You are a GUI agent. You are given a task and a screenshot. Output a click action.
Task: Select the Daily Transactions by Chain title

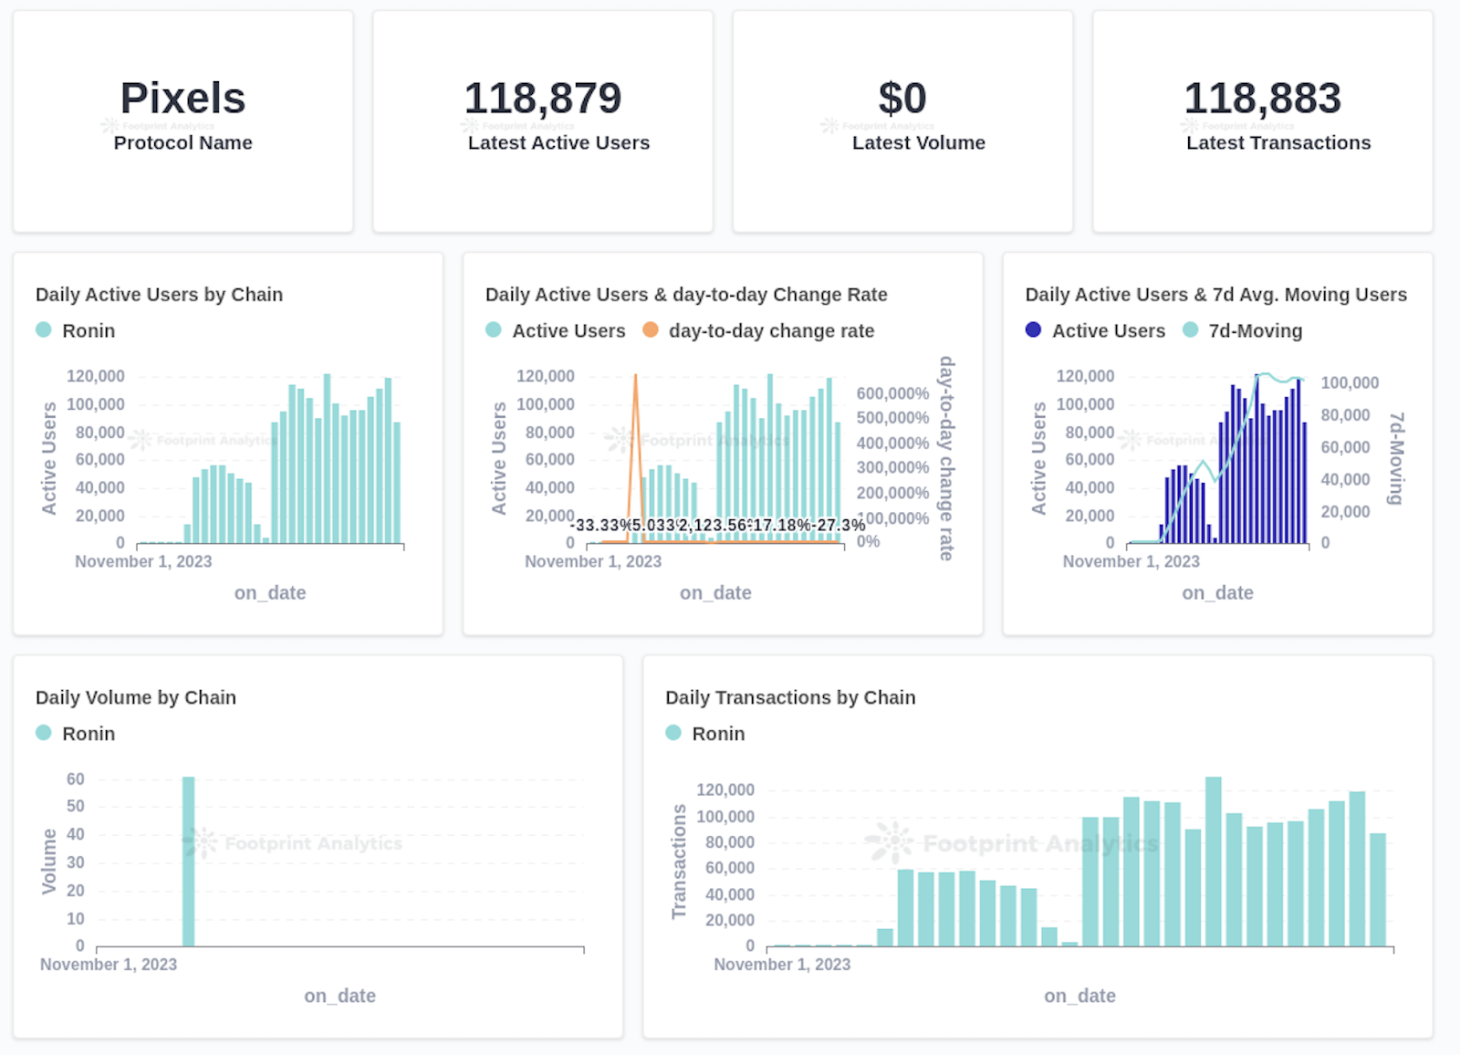tap(790, 697)
